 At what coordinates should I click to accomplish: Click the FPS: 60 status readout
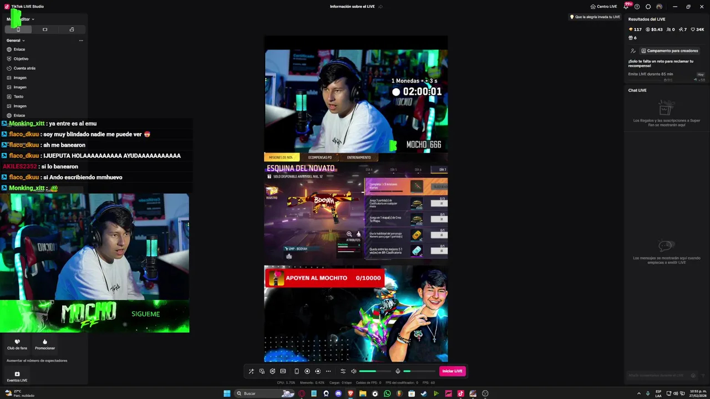(429, 382)
